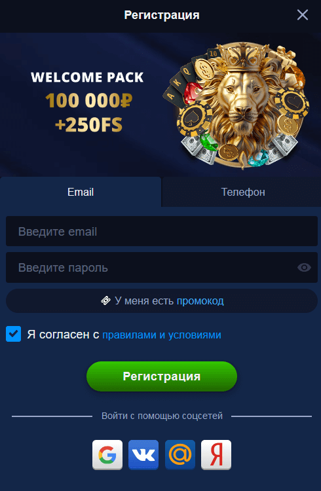Click the green Регистрация button

162,376
